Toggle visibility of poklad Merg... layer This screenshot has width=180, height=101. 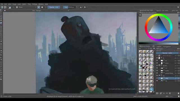157,73
